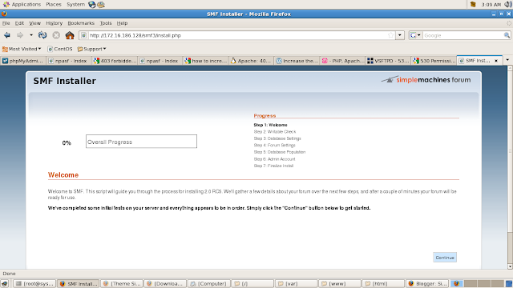Switch to the Theme Si... taskbar window
The image size is (513, 288).
(121, 283)
